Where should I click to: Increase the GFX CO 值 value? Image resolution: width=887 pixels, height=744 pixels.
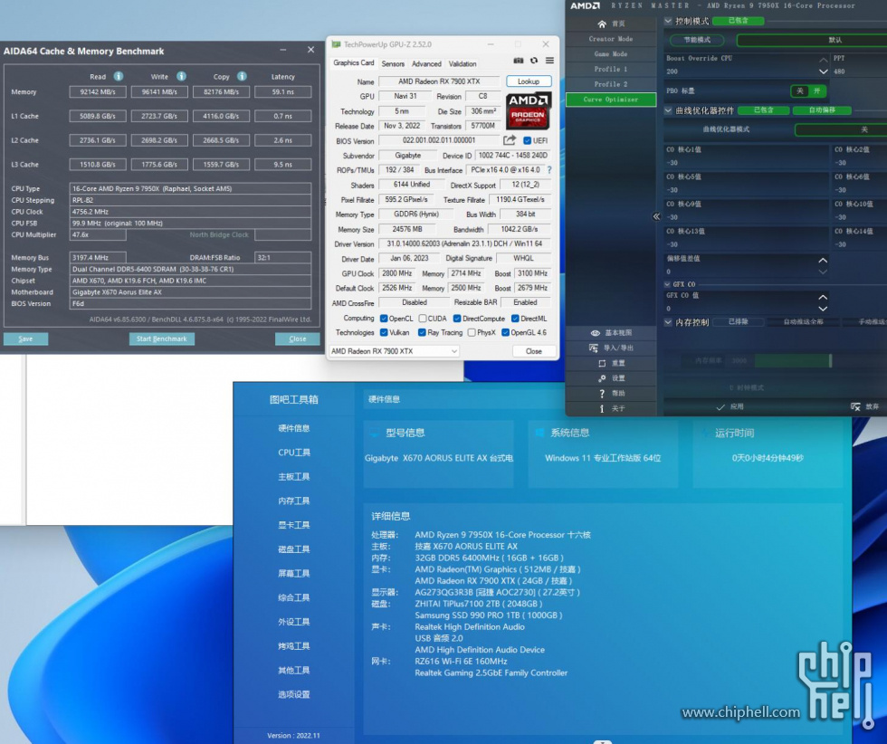pyautogui.click(x=823, y=297)
